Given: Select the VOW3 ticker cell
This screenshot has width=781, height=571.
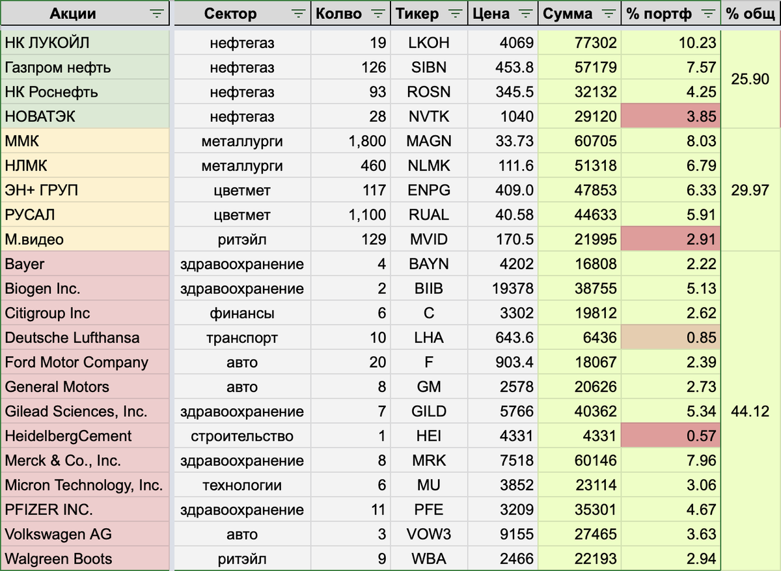Looking at the screenshot, I should tap(429, 534).
